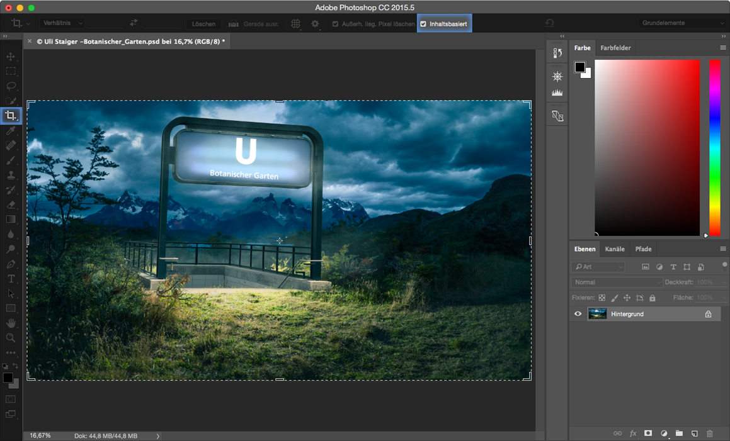Open the Ebenen panel flyout menu
The image size is (730, 441).
(x=723, y=249)
